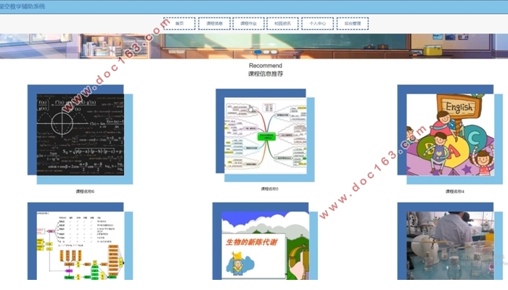Click the classroom banner image
The image size is (508, 290).
[x=254, y=46]
